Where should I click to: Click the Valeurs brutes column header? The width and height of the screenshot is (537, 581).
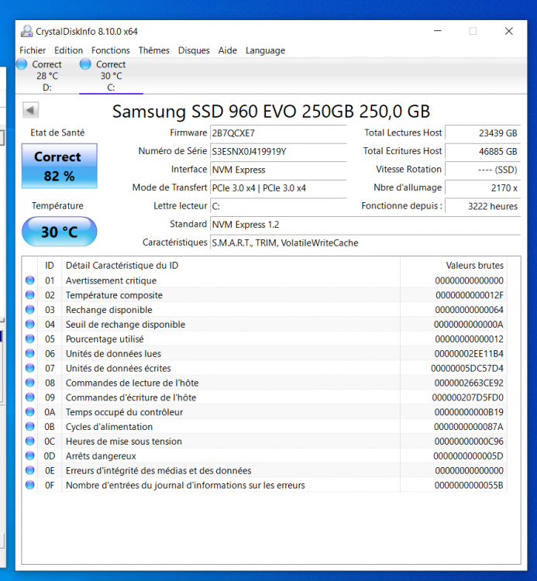(474, 266)
